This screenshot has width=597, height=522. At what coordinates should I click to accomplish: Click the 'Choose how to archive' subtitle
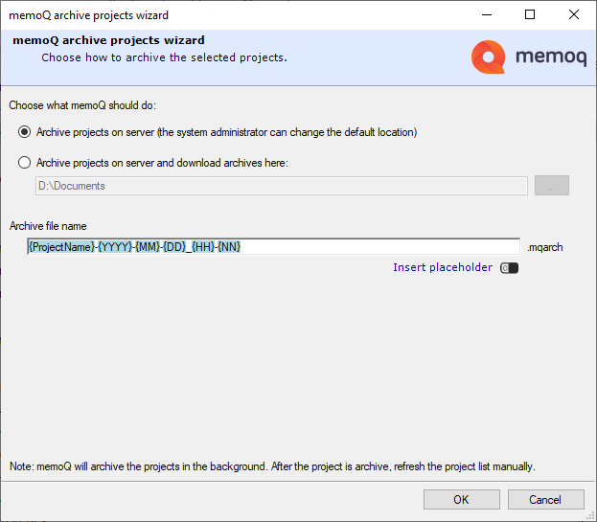pos(164,57)
